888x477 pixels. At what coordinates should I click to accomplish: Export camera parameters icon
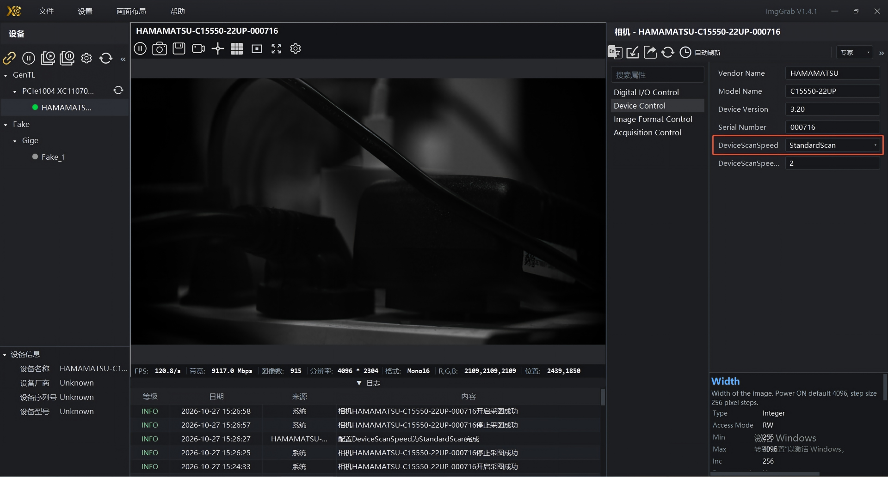(650, 52)
